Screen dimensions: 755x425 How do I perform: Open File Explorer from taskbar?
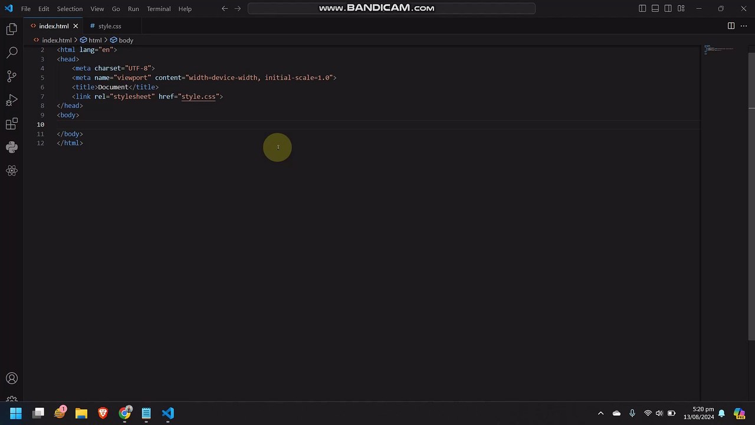81,413
